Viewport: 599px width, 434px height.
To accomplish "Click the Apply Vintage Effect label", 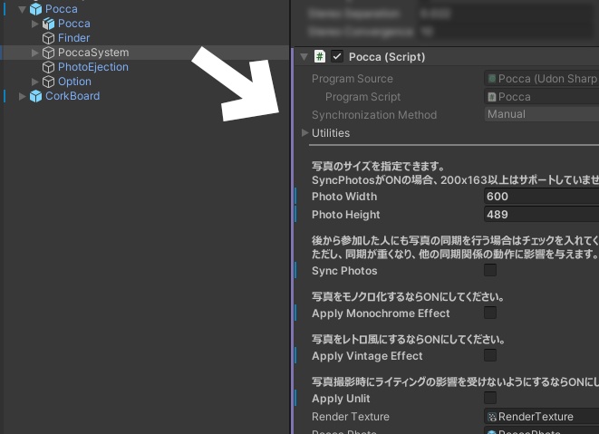I will tap(367, 356).
